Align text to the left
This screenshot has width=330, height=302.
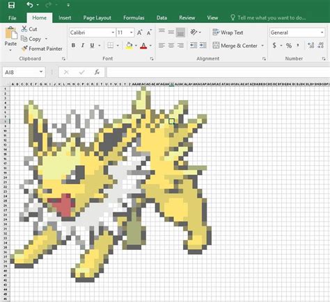pyautogui.click(x=162, y=45)
